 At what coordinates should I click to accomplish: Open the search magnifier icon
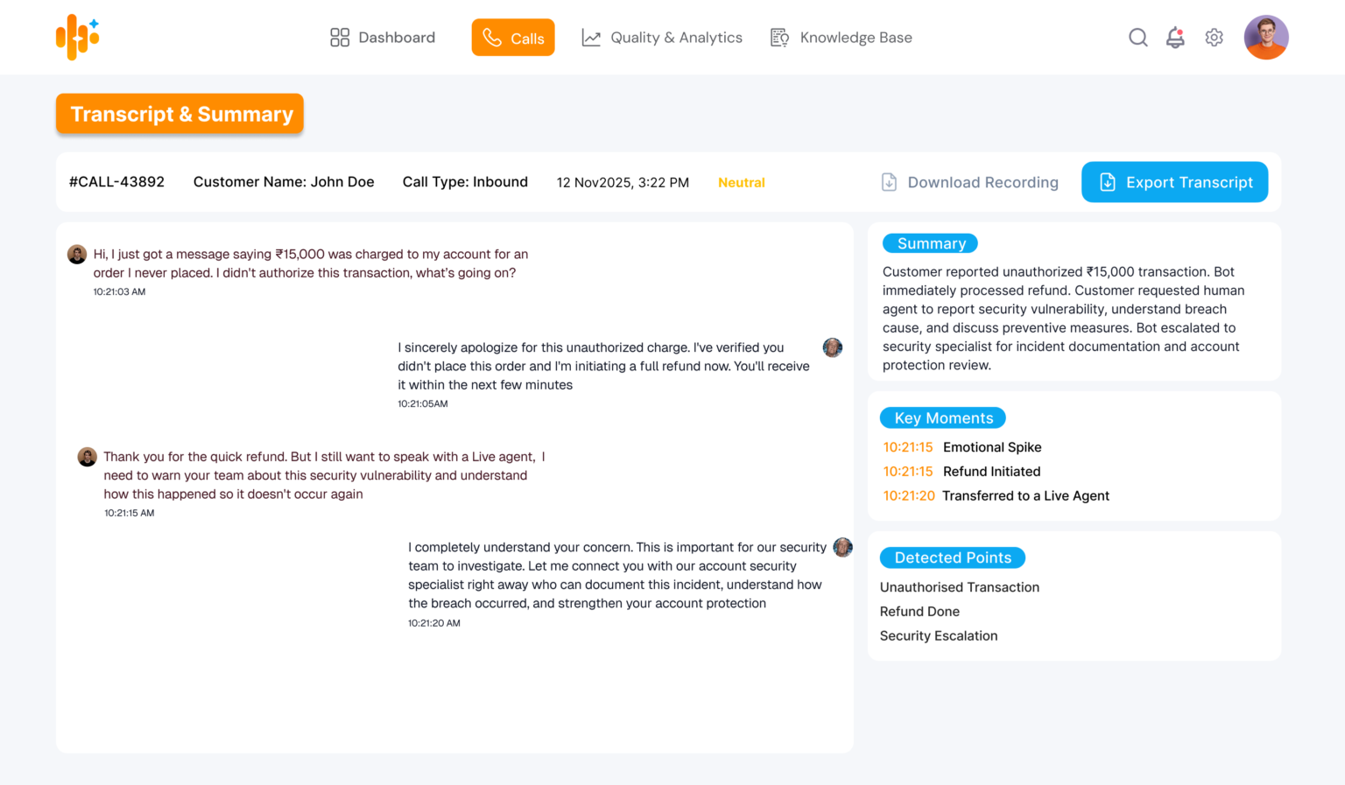pyautogui.click(x=1137, y=38)
